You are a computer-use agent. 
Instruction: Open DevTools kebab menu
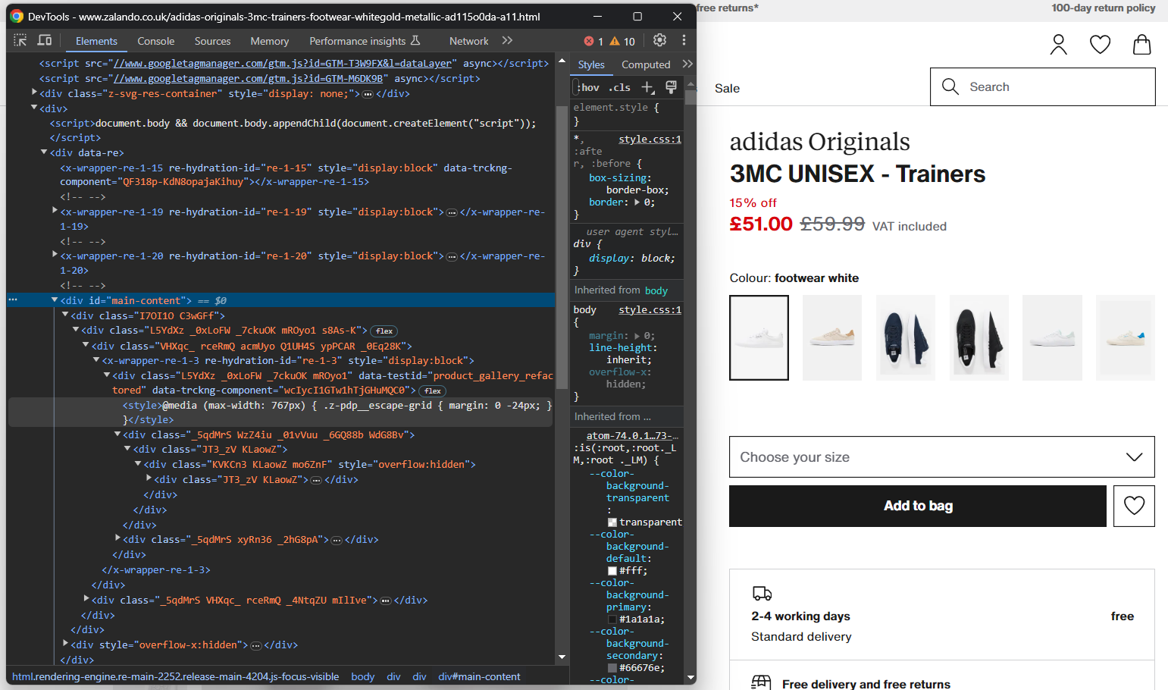(x=684, y=40)
